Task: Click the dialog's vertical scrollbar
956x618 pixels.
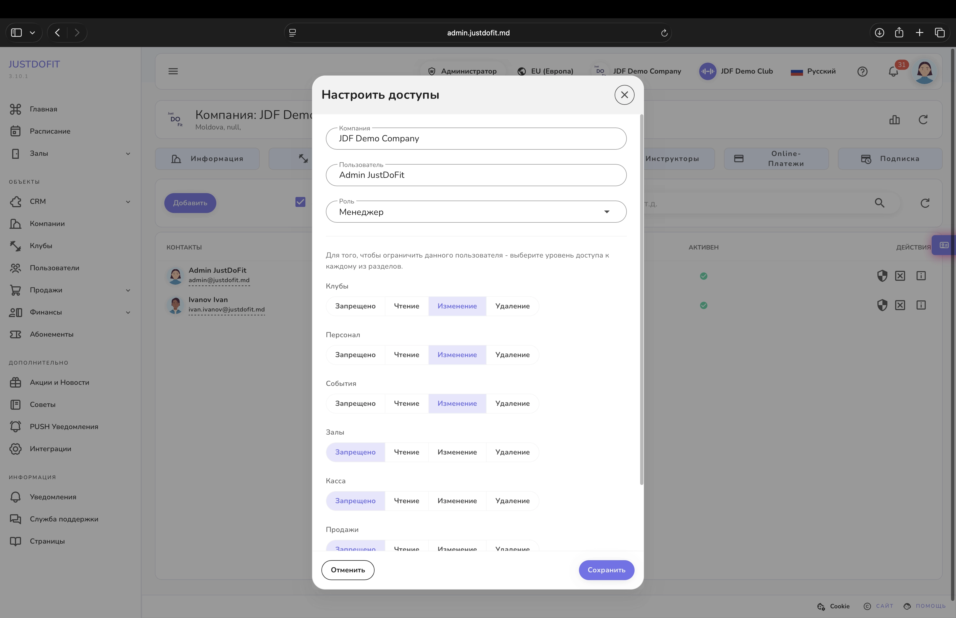Action: 641,299
